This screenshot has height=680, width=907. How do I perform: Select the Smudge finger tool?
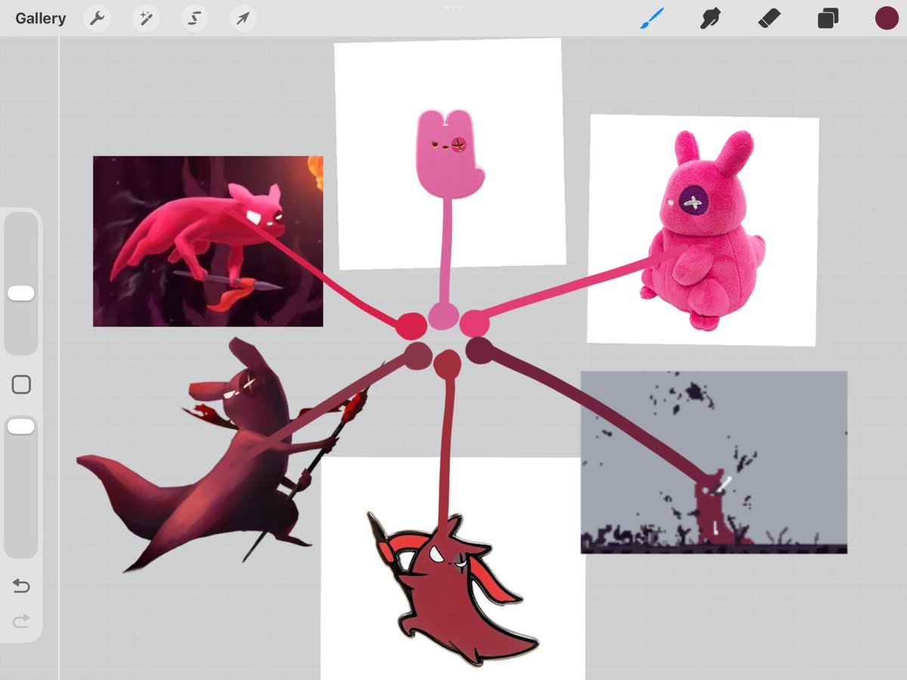tap(710, 18)
